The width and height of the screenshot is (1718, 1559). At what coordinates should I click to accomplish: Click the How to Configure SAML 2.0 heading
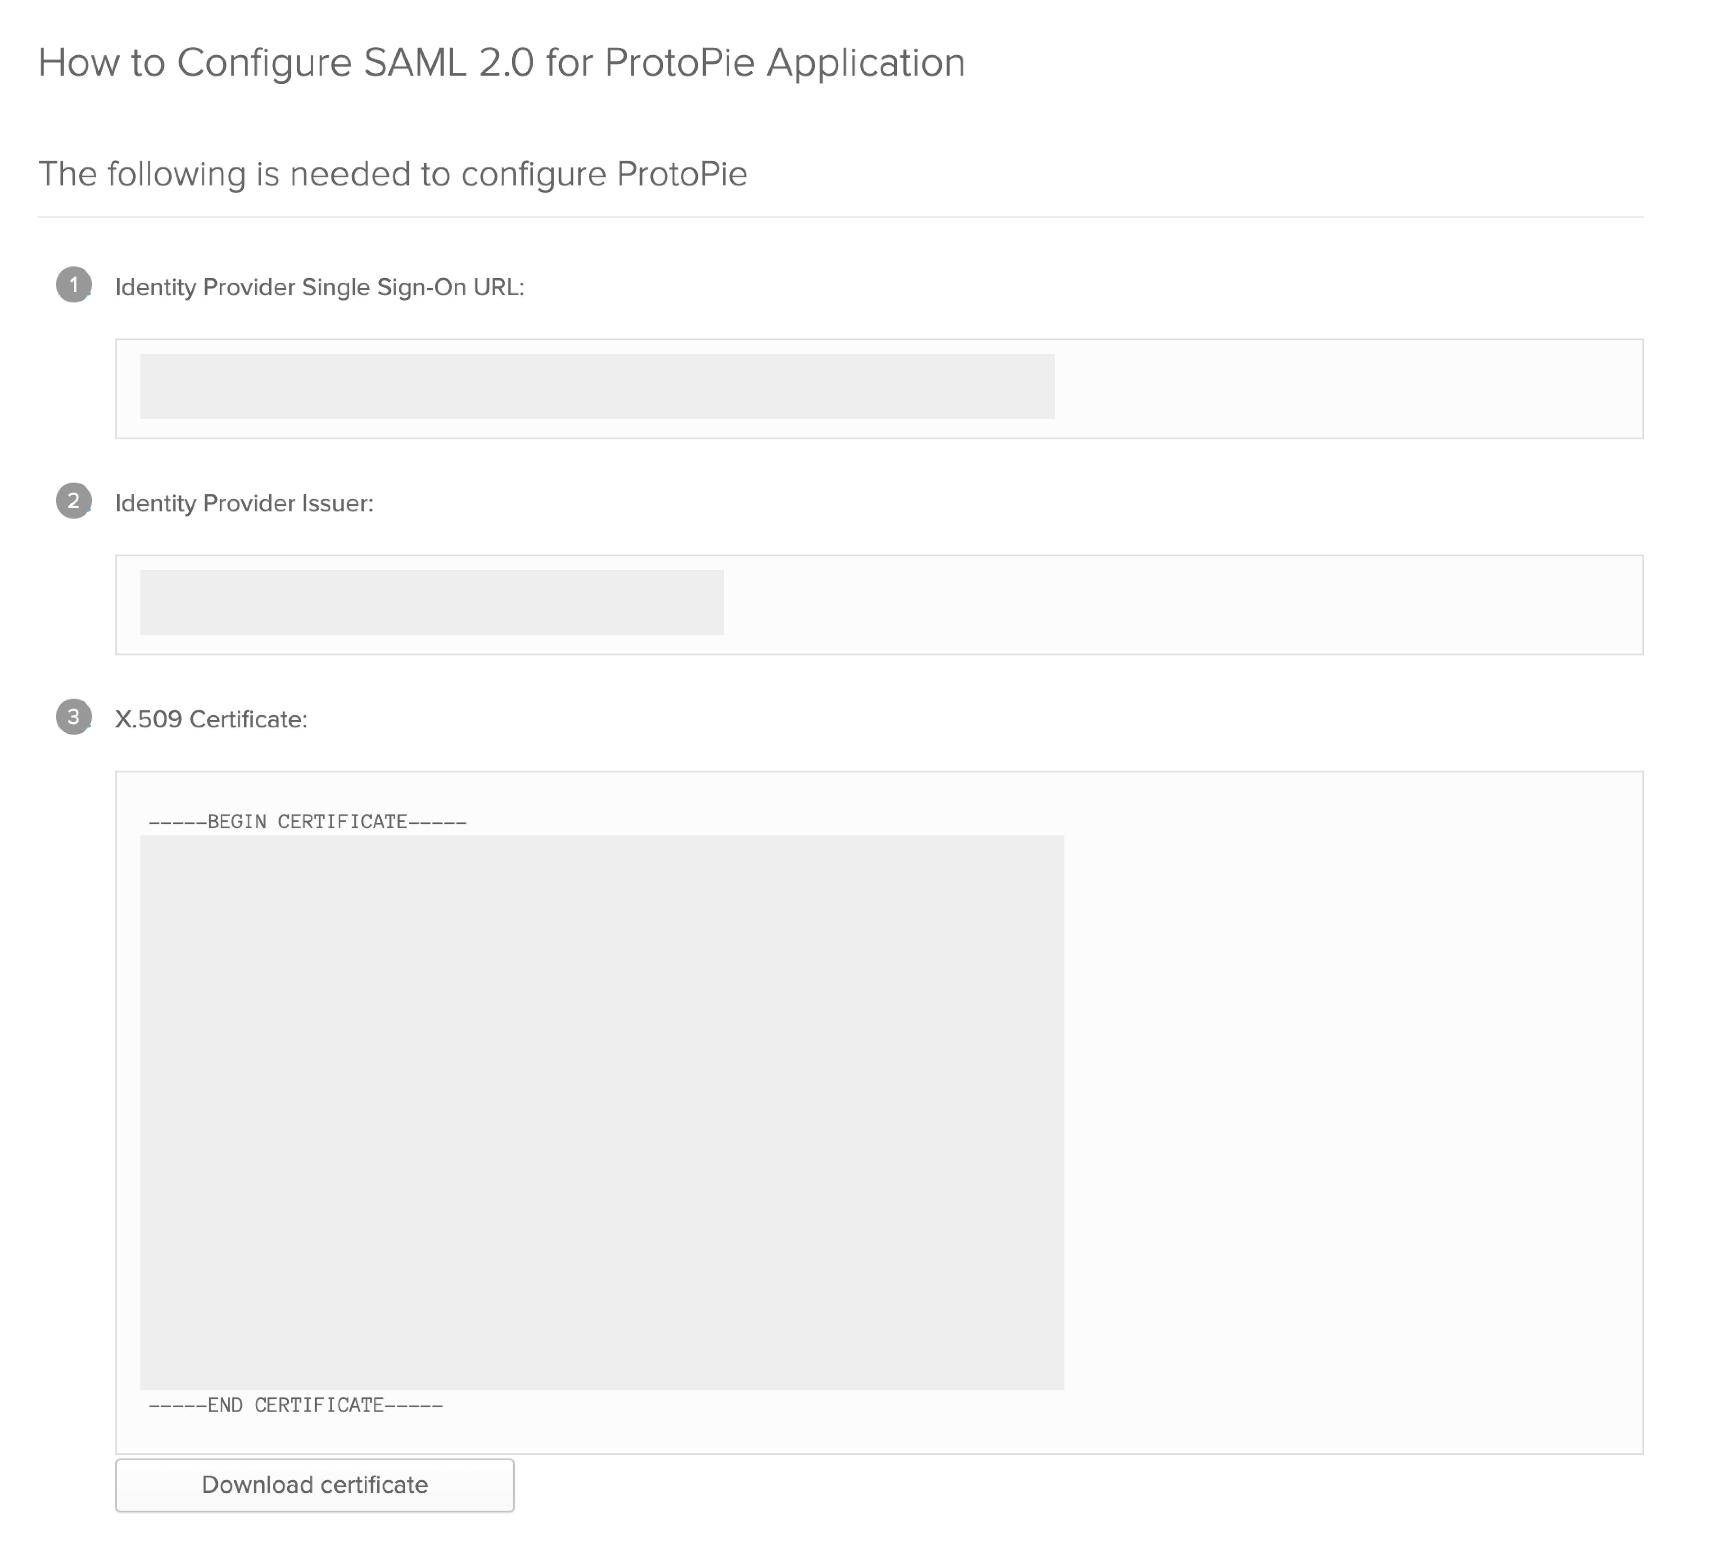coord(501,62)
